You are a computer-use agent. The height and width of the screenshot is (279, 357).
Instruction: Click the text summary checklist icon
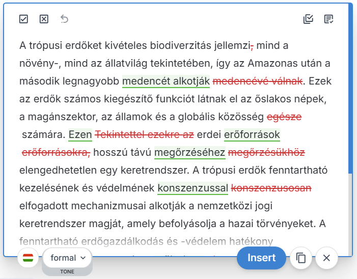click(x=328, y=19)
